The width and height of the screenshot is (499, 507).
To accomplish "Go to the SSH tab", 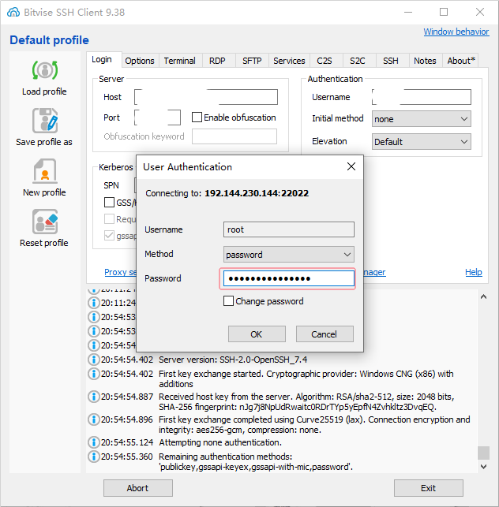I will pos(391,61).
